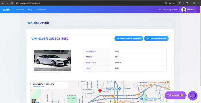Viewport: 201px width, 103px height.
Task: Click the Audi company value
Action: tap(117, 51)
